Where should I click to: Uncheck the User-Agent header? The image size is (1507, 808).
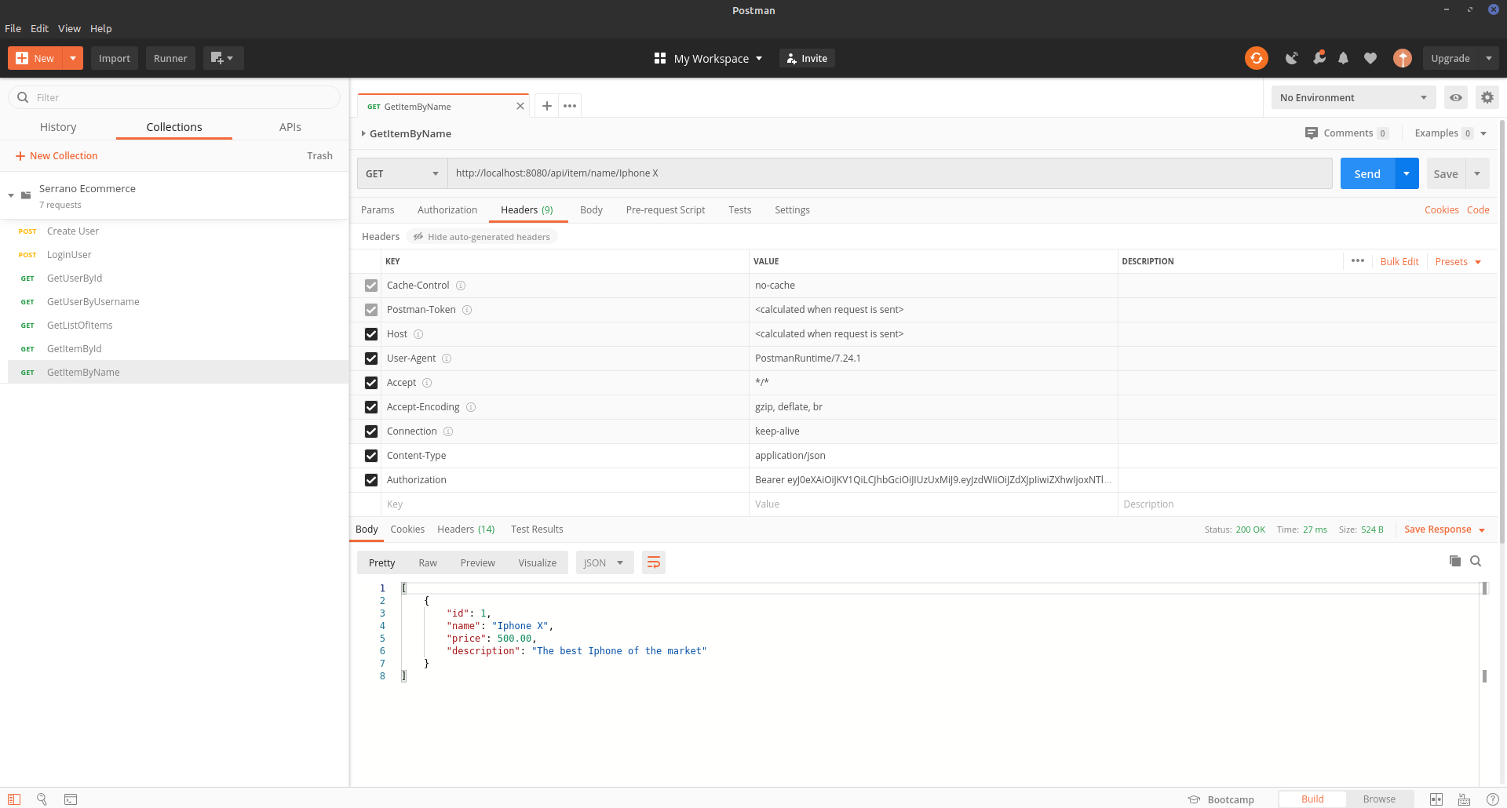point(371,359)
